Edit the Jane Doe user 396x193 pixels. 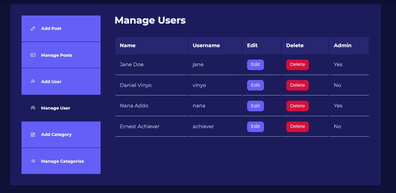pos(255,65)
